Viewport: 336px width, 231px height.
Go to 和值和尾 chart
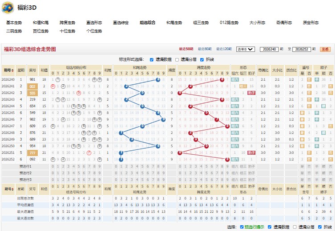[40, 23]
